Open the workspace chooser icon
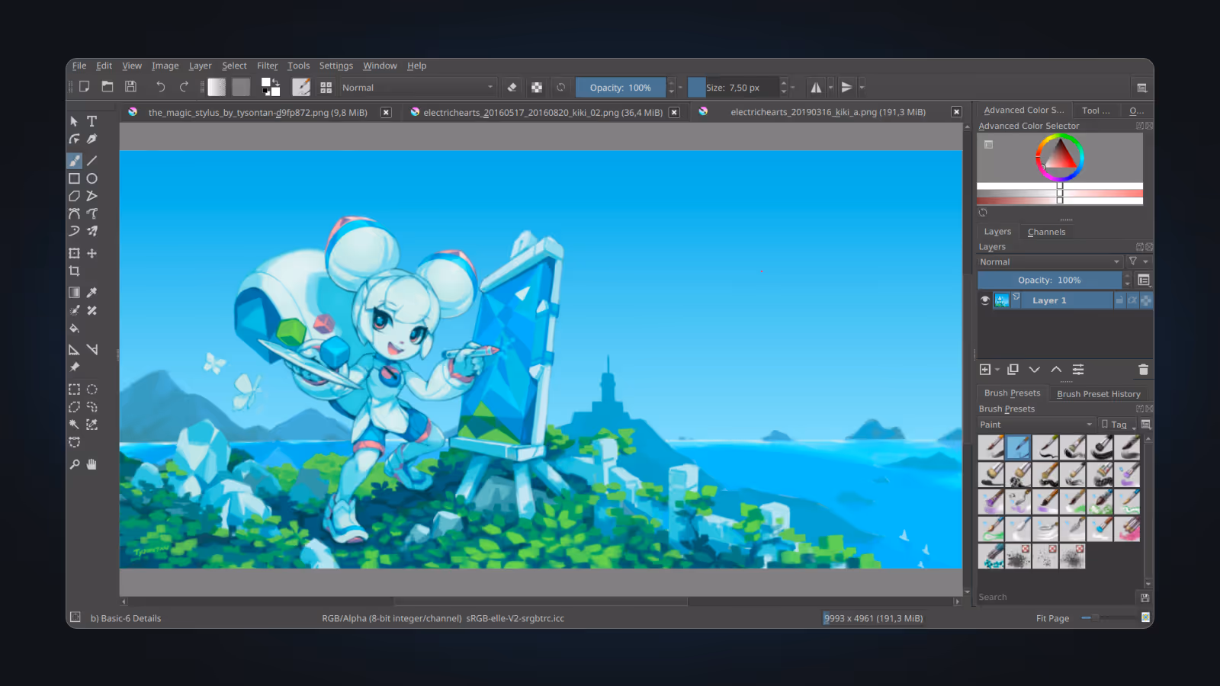Image resolution: width=1220 pixels, height=686 pixels. (1141, 87)
